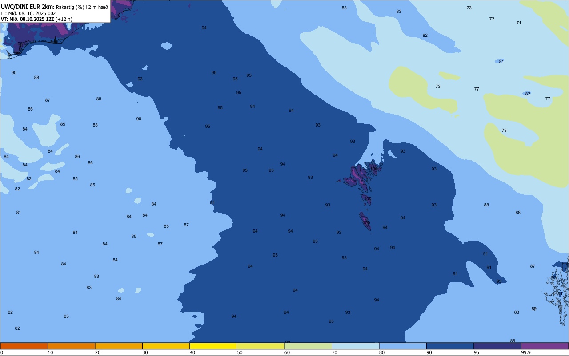Click the 80–90 light blue legend swatch
Viewport: 569px width, 356px height.
pos(403,346)
